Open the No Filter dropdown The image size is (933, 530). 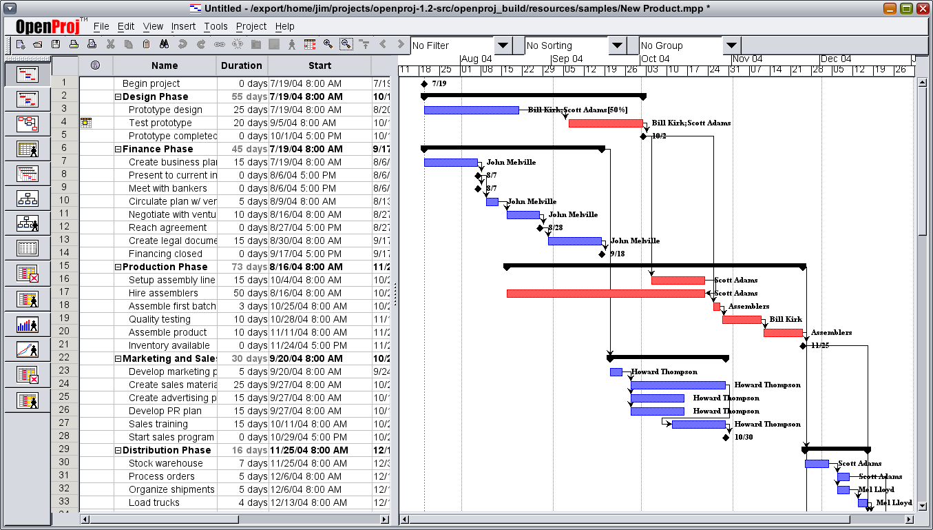(x=503, y=45)
